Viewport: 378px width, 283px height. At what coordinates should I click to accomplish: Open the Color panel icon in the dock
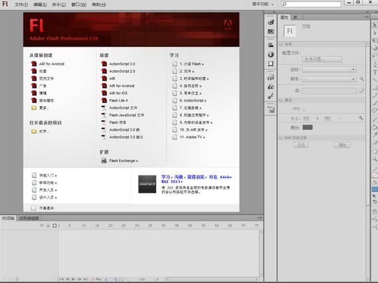[x=271, y=22]
